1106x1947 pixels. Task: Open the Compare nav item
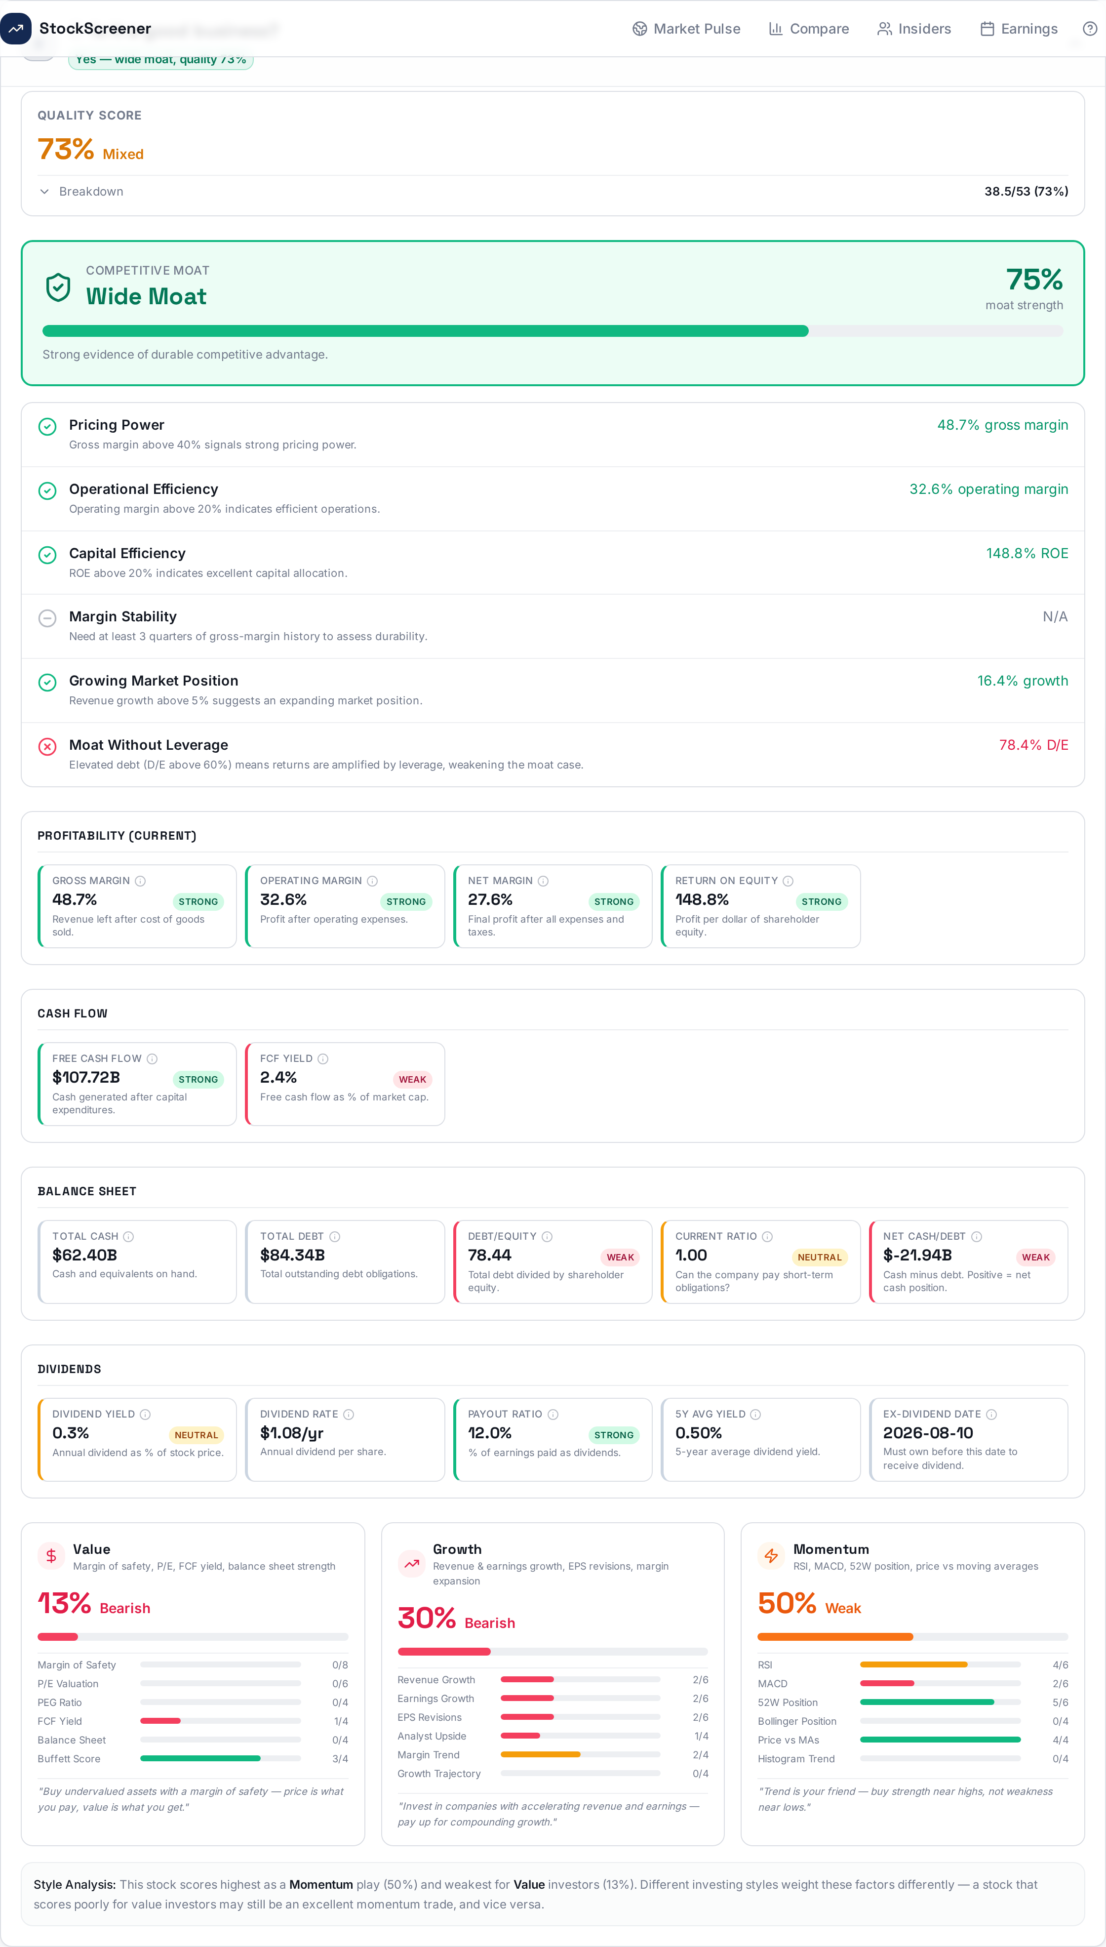(809, 29)
